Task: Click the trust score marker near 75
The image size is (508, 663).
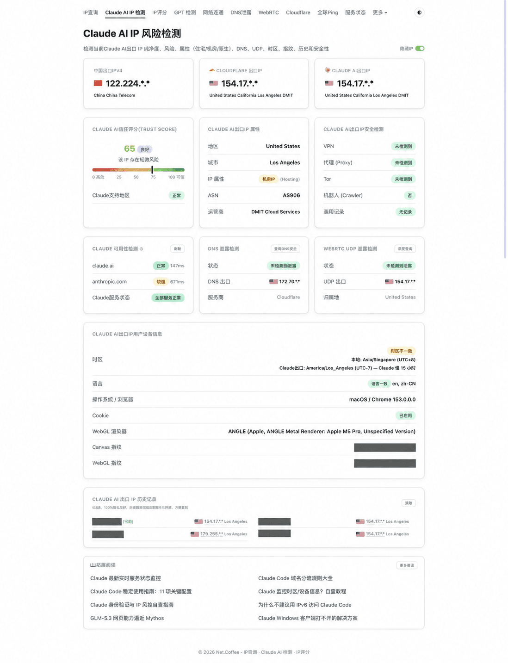Action: [152, 170]
